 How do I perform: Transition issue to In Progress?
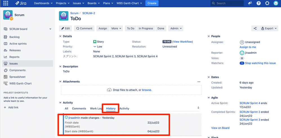point(146,28)
